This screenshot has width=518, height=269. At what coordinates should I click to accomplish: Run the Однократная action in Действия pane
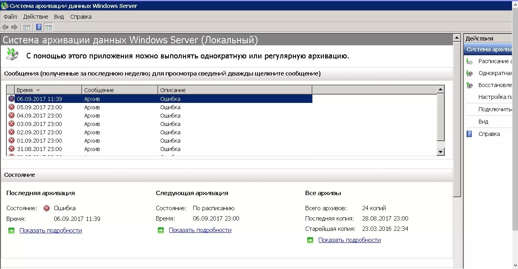495,73
